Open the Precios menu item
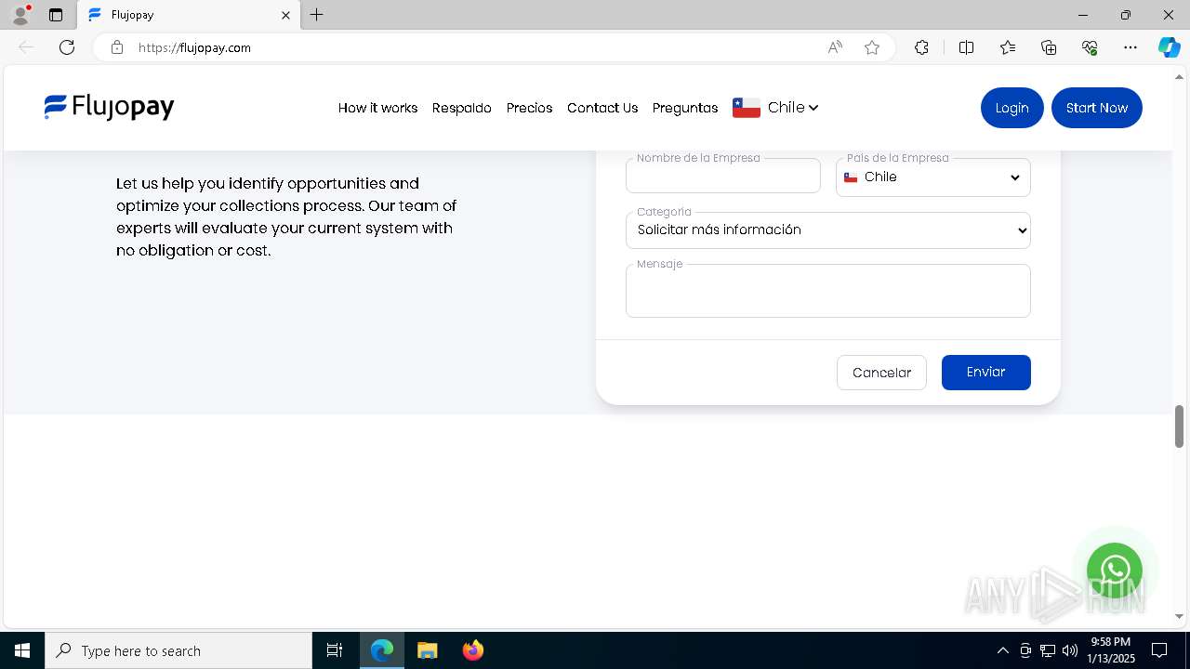This screenshot has height=669, width=1190. pyautogui.click(x=529, y=108)
